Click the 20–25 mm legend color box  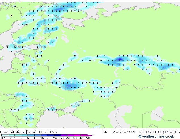pos(51,135)
